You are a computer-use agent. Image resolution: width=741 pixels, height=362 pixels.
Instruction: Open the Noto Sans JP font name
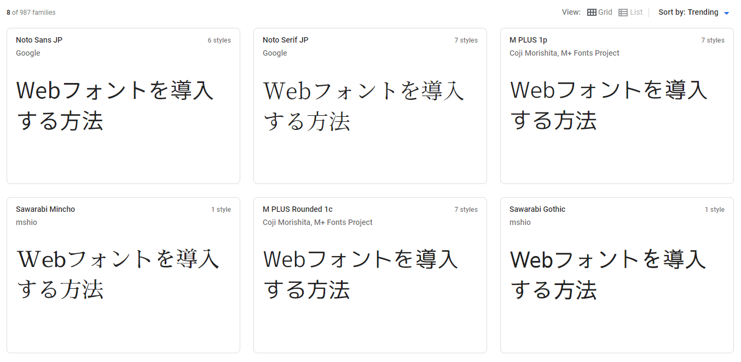[39, 40]
